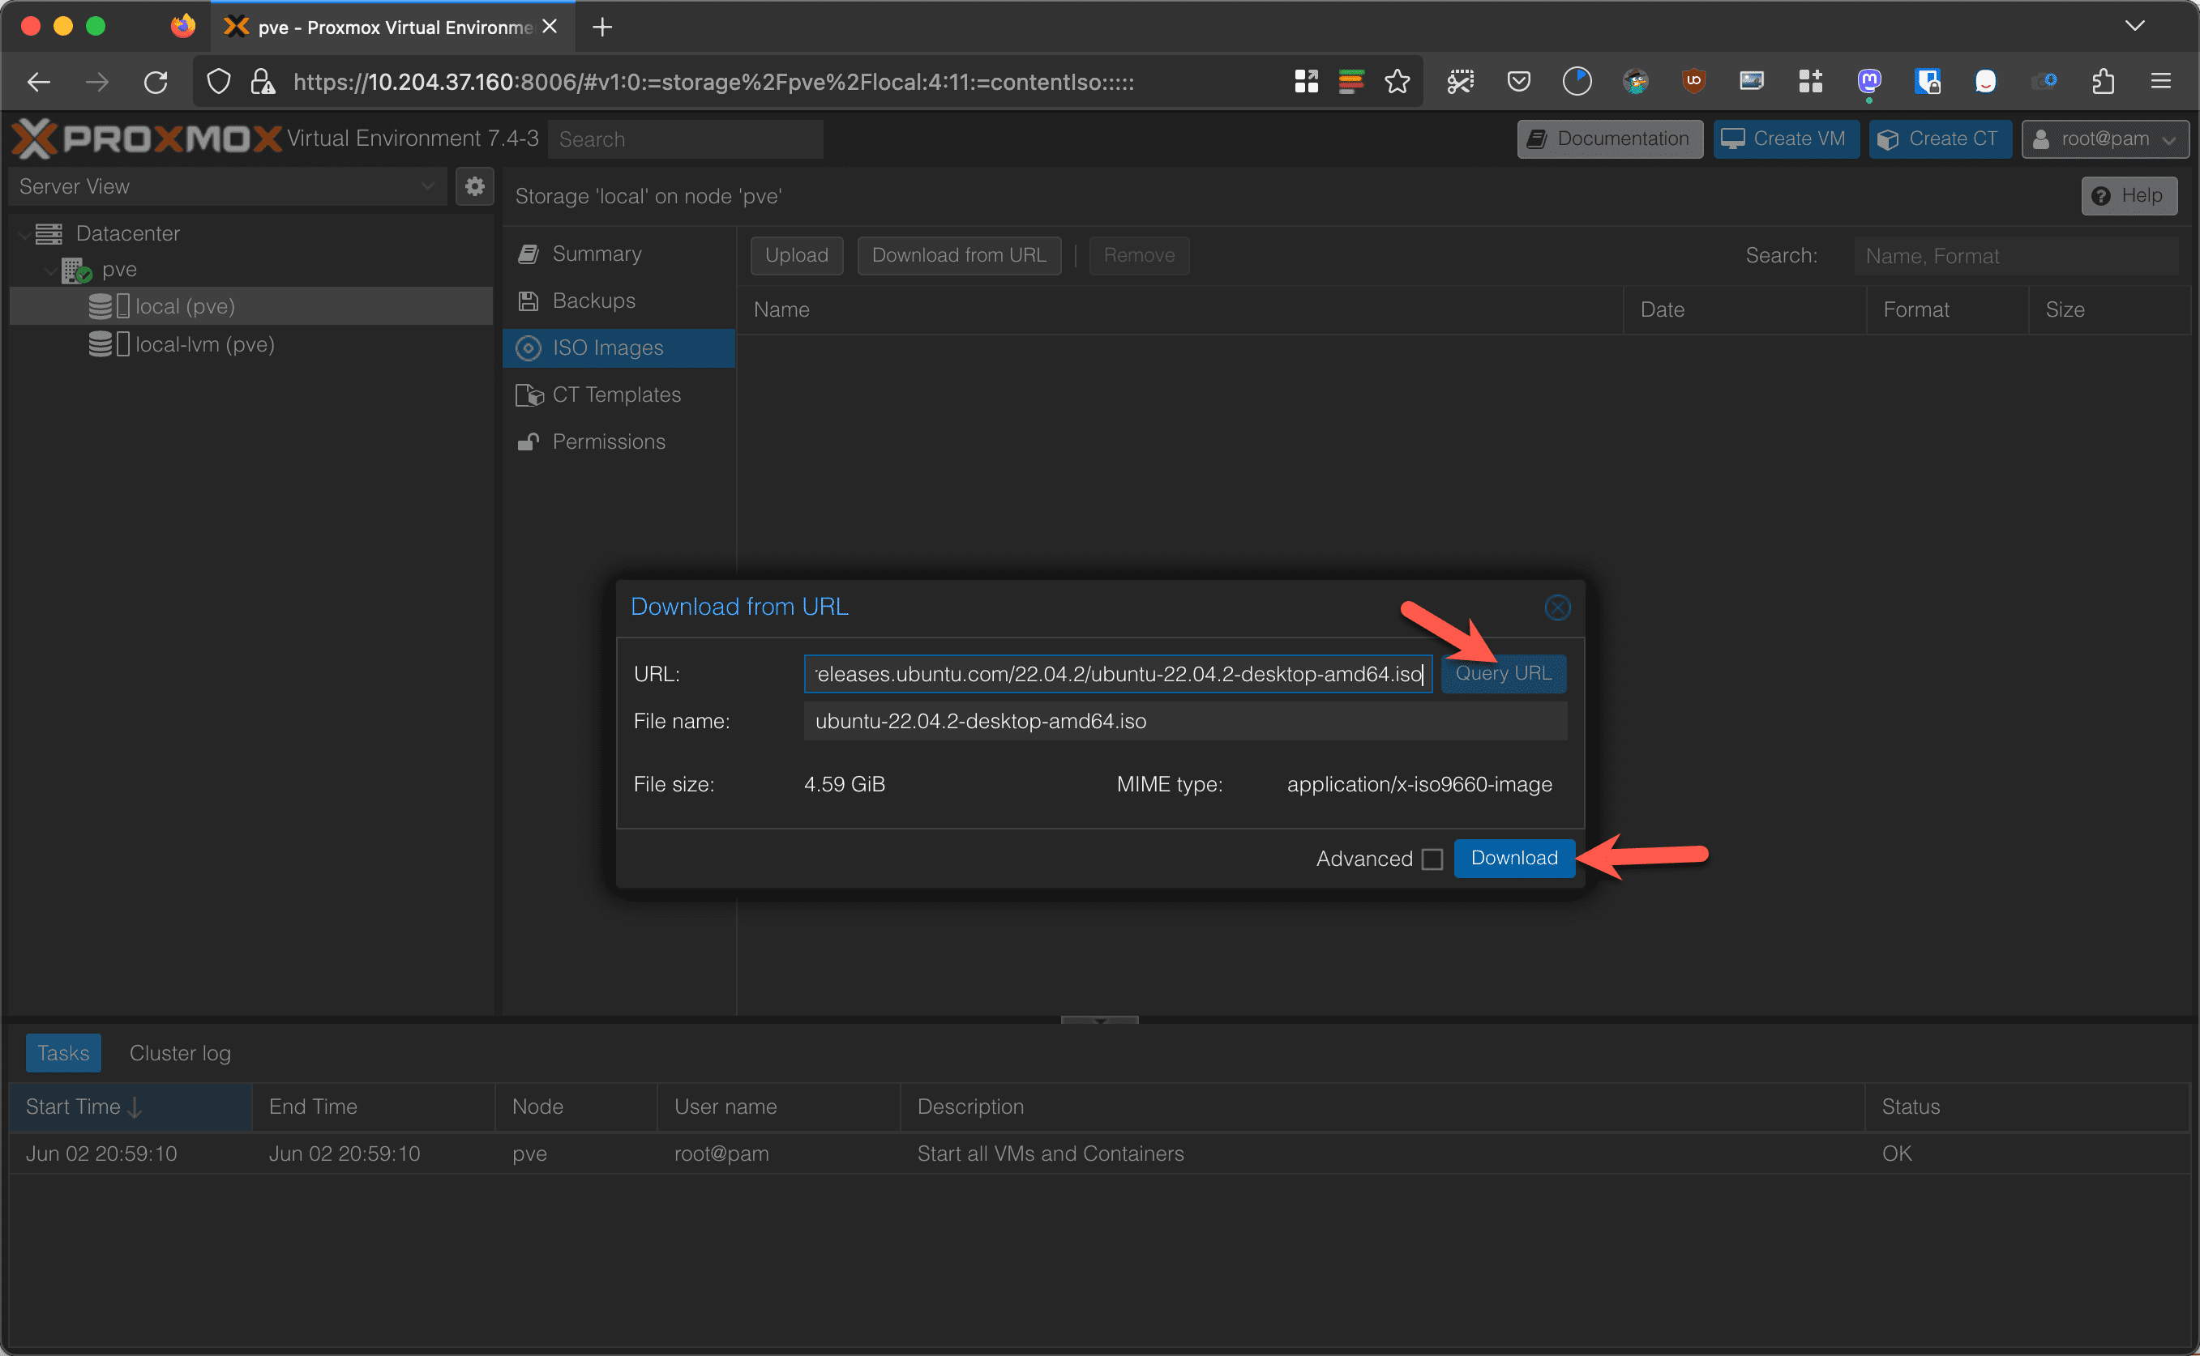The width and height of the screenshot is (2200, 1356).
Task: Click the QR grid icon in address bar
Action: tap(1307, 82)
